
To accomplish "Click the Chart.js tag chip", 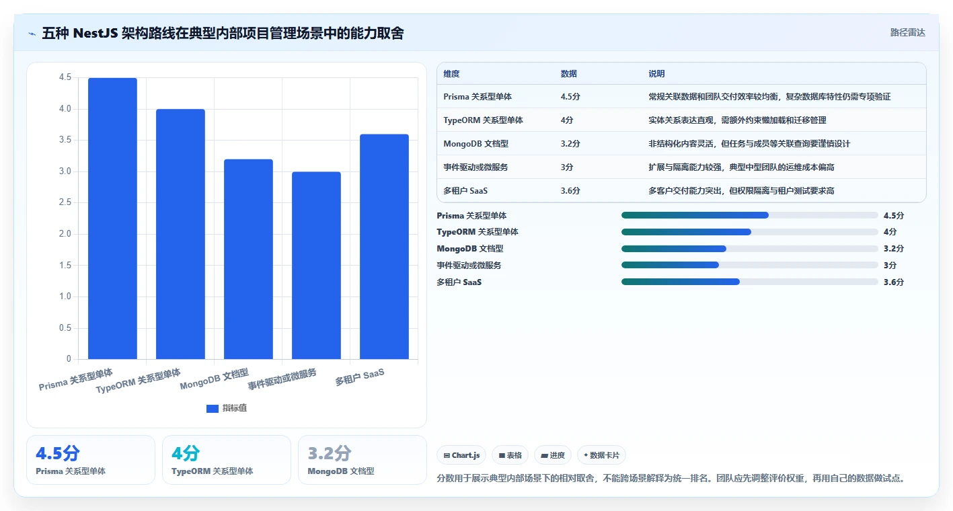I will click(x=461, y=455).
